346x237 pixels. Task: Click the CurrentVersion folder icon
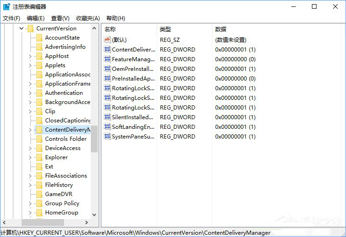[x=30, y=29]
